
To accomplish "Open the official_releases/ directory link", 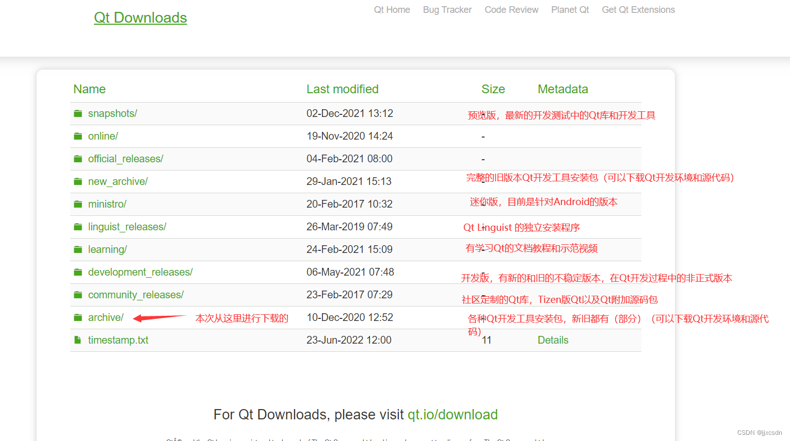I will 125,159.
